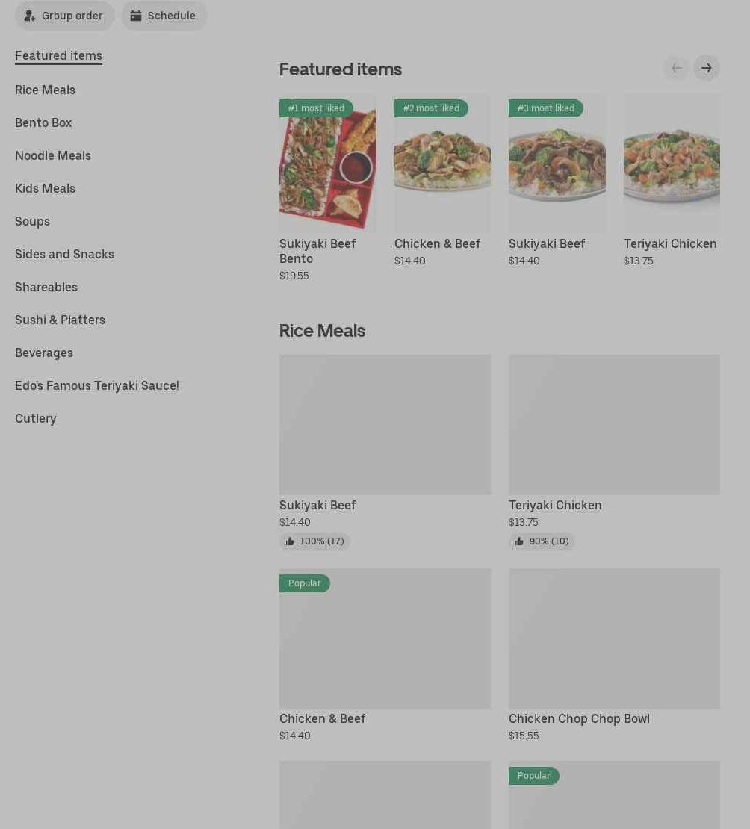Open Sukiyaki Beef Bento featured item
Viewport: 750px width, 829px height.
pyautogui.click(x=328, y=164)
